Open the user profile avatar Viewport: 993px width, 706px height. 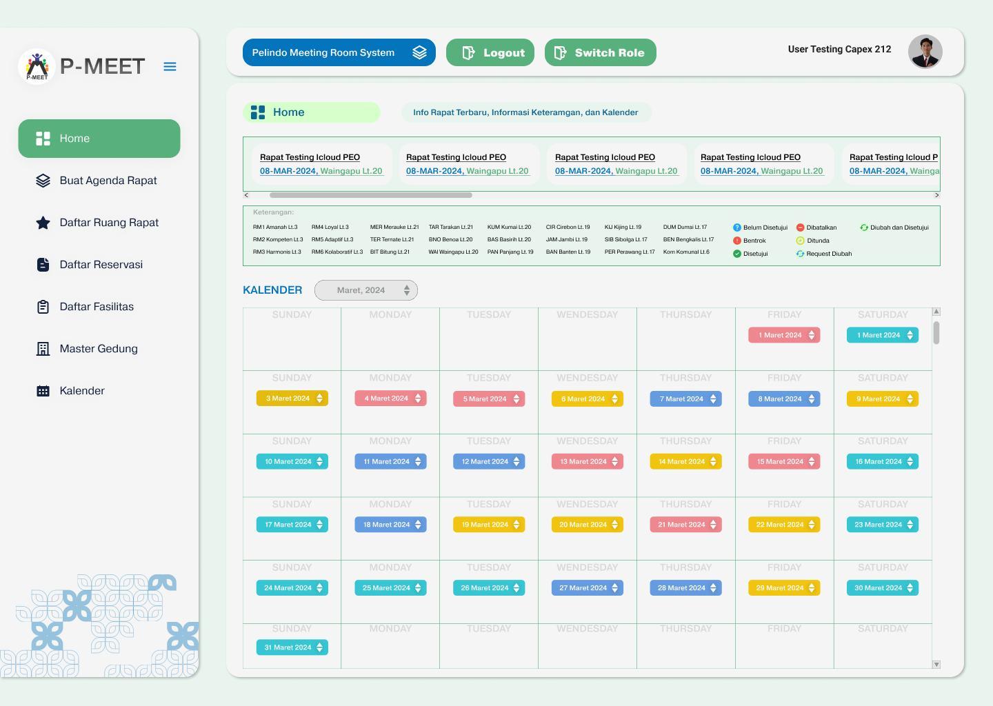tap(925, 52)
